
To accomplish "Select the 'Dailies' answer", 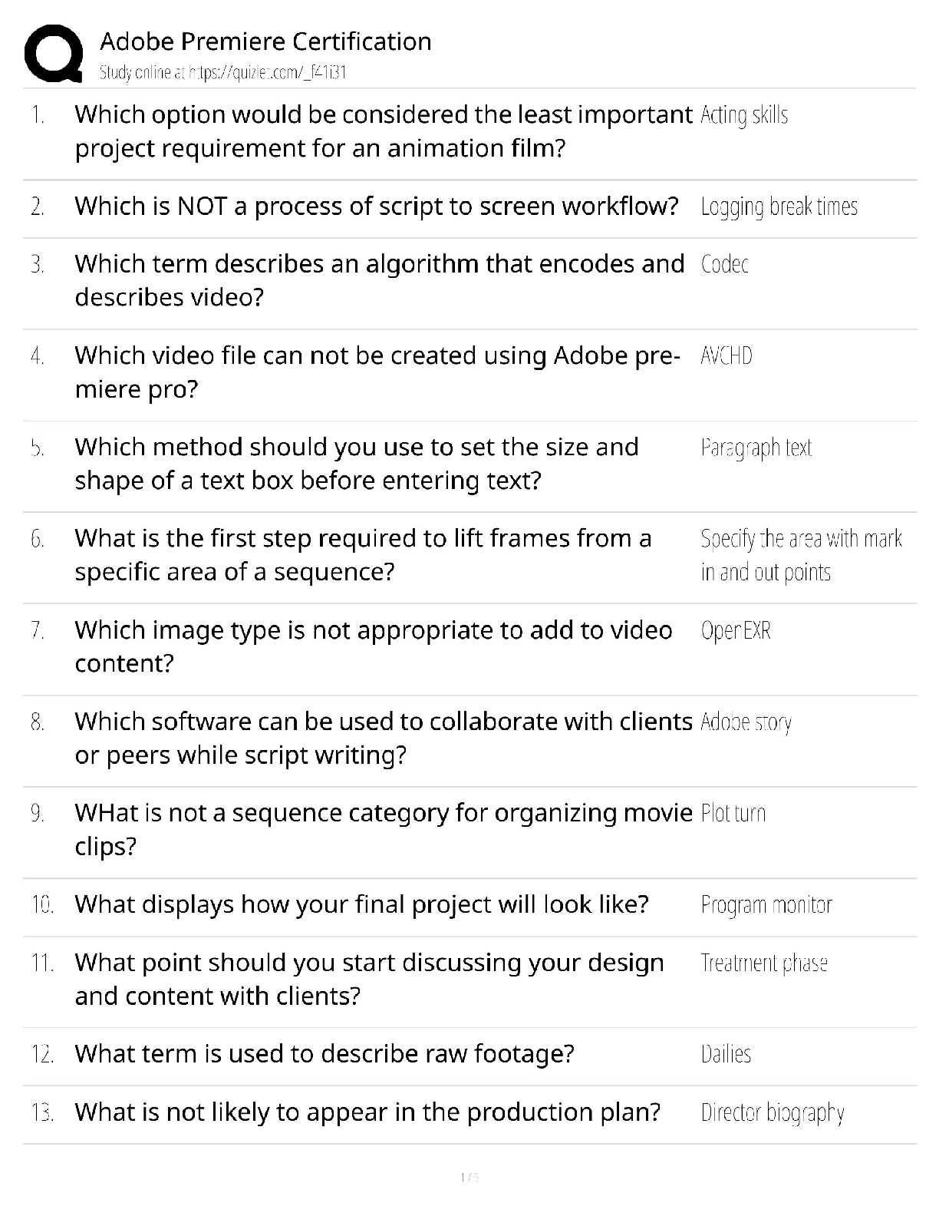I will click(726, 1055).
